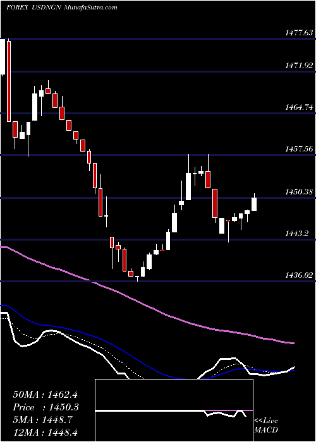Select the 1450.38 price level label
This screenshot has height=442, width=316.
coord(299,192)
